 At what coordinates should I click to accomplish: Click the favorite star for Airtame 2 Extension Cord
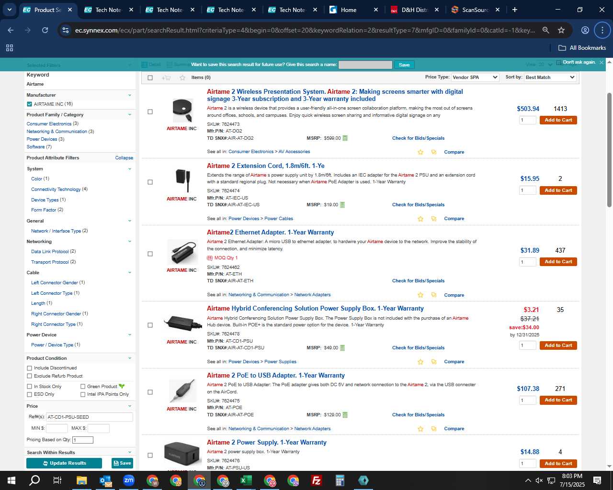pyautogui.click(x=420, y=219)
